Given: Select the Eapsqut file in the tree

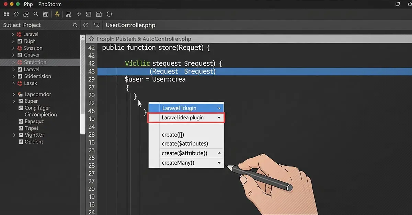Looking at the screenshot, I should [x=34, y=121].
